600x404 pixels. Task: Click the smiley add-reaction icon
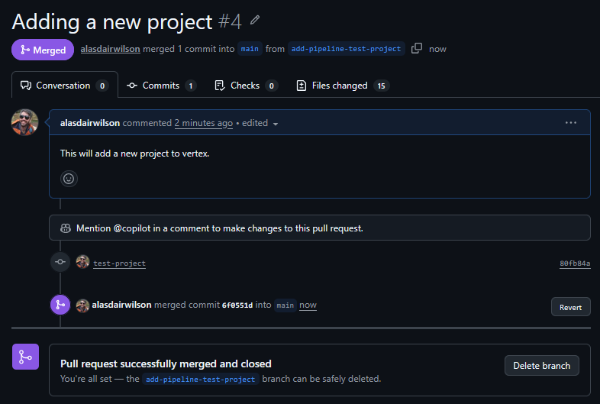tap(69, 179)
